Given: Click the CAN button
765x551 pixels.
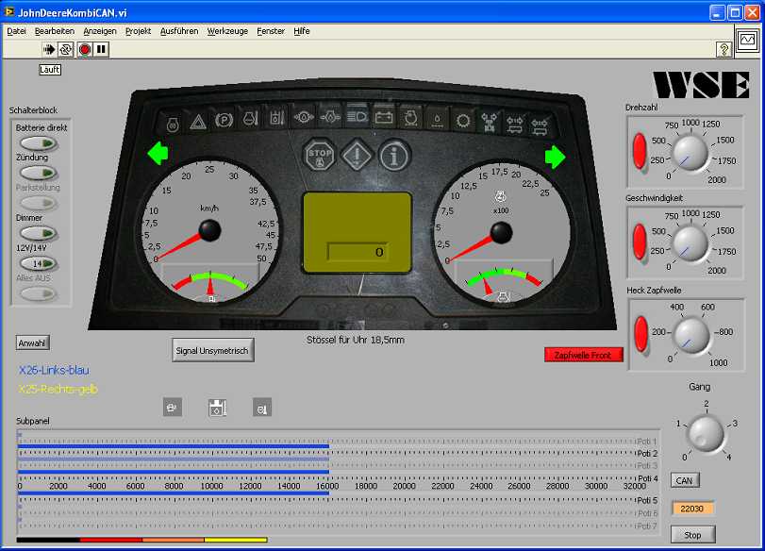Looking at the screenshot, I should 685,480.
